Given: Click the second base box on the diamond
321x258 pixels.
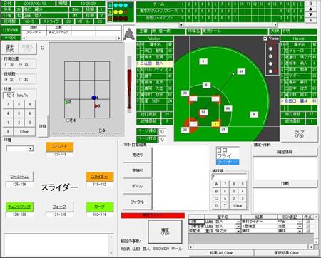Looking at the screenshot, I should [x=215, y=98].
